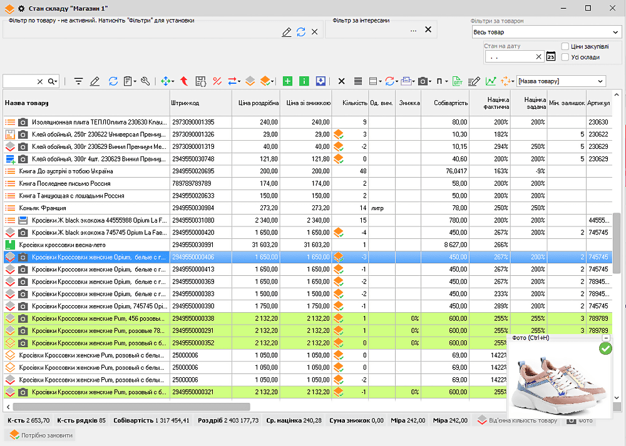Click green checkmark on the photo preview
The height and width of the screenshot is (446, 626).
click(605, 348)
